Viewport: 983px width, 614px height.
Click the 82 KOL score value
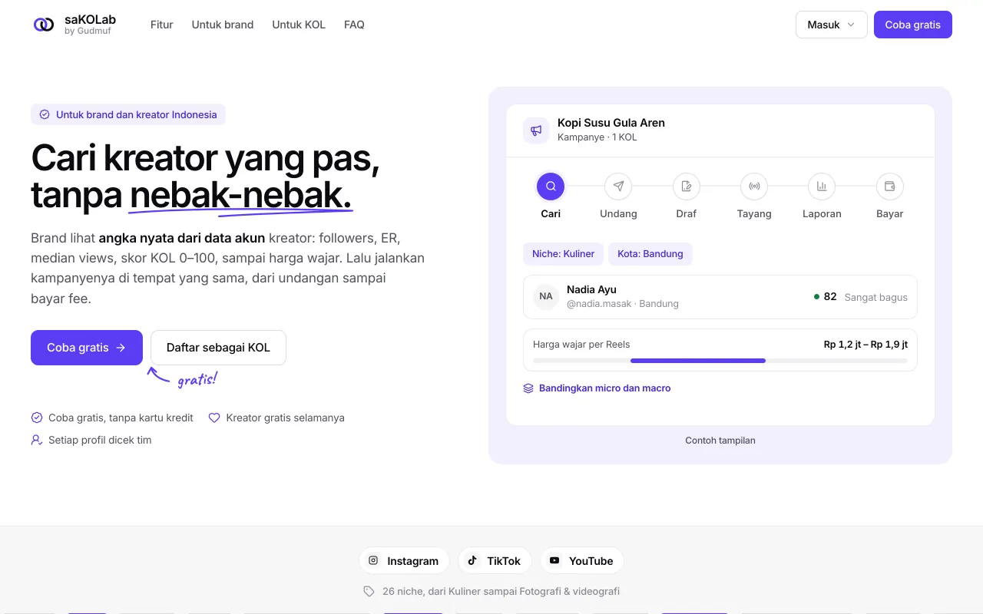click(x=830, y=296)
